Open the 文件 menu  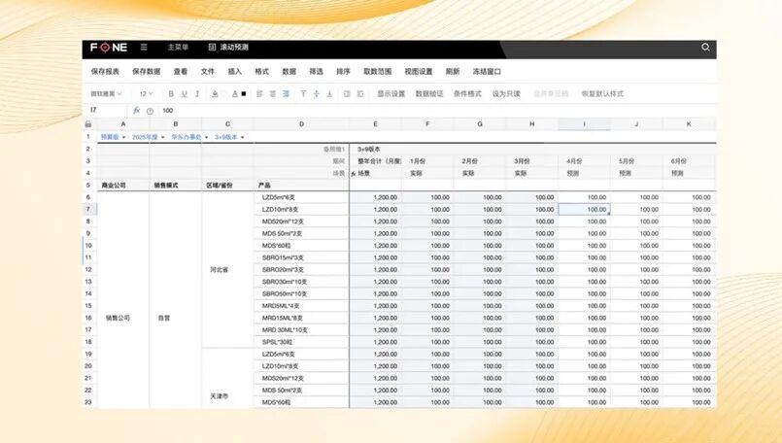point(208,72)
